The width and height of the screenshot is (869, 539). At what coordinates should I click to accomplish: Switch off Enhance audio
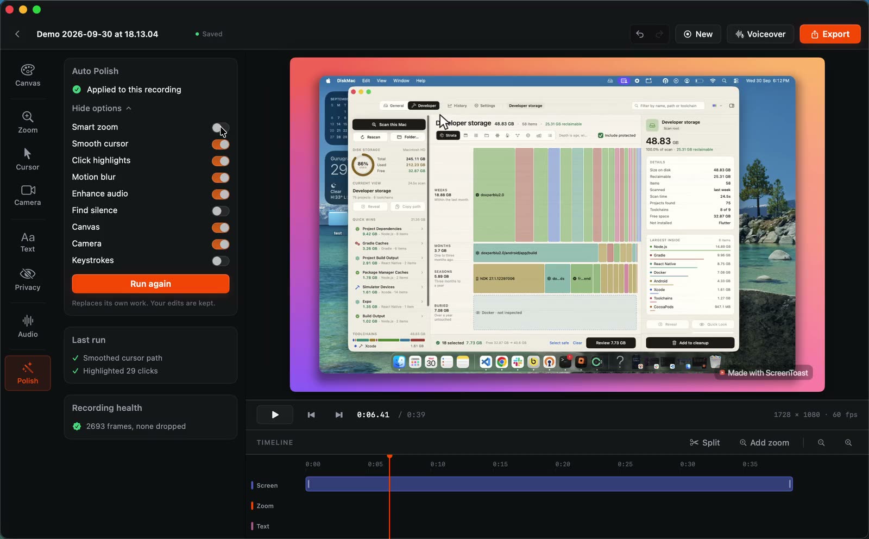point(221,194)
